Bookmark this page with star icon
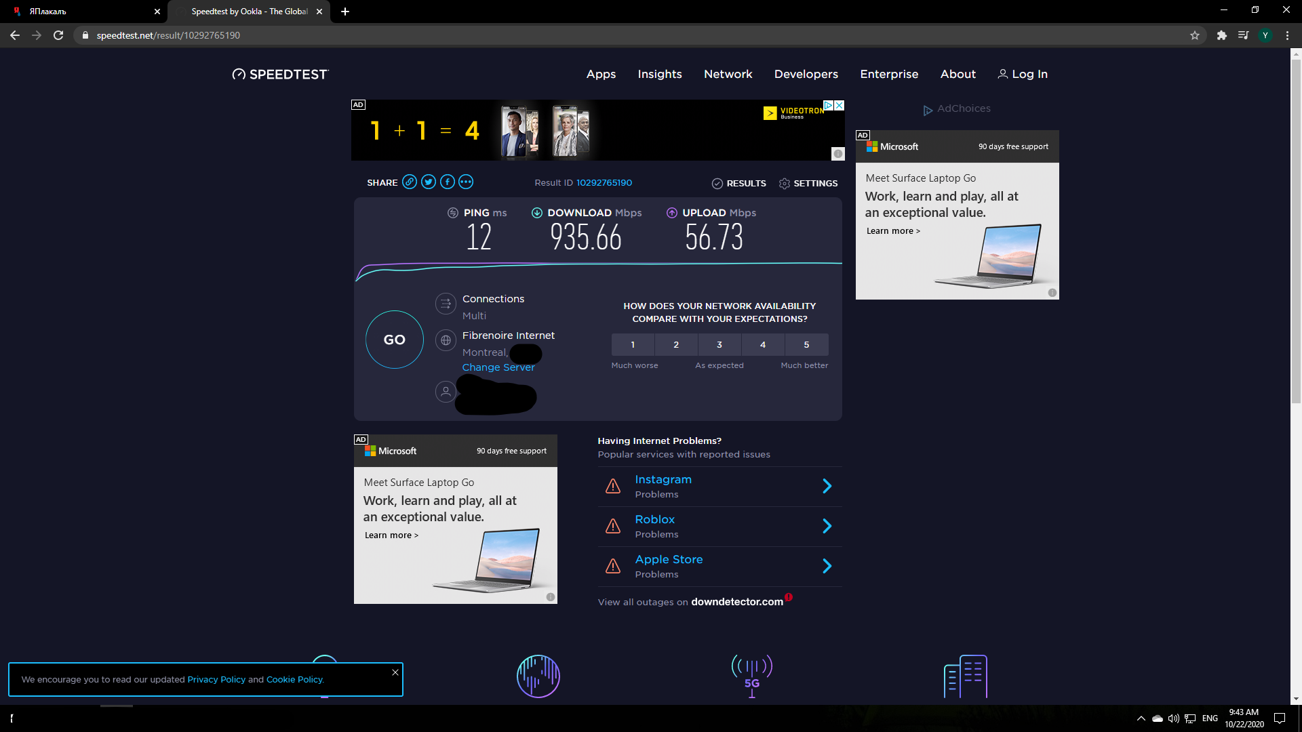 [x=1195, y=35]
